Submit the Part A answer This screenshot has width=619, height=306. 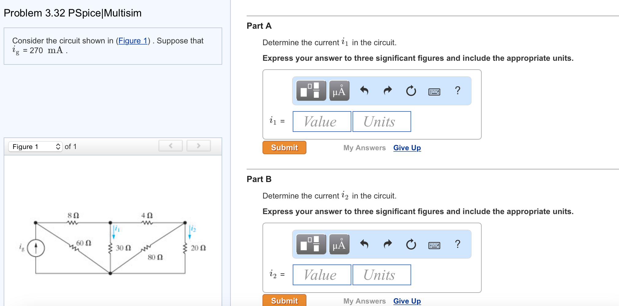pyautogui.click(x=284, y=148)
